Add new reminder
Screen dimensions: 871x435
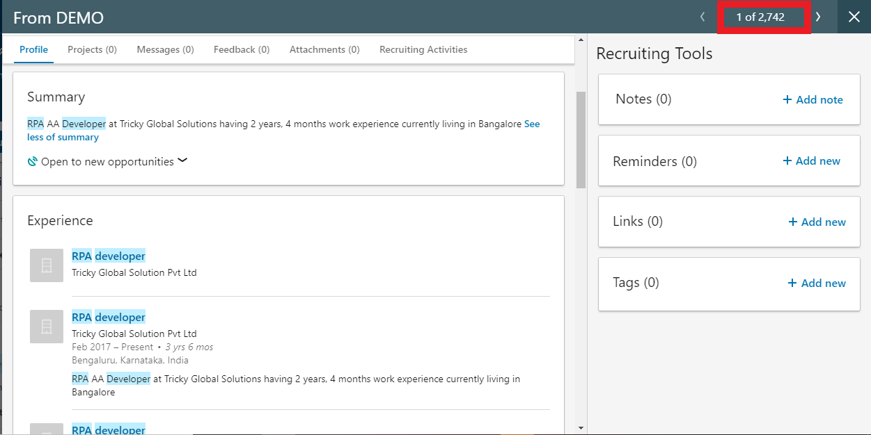[811, 161]
